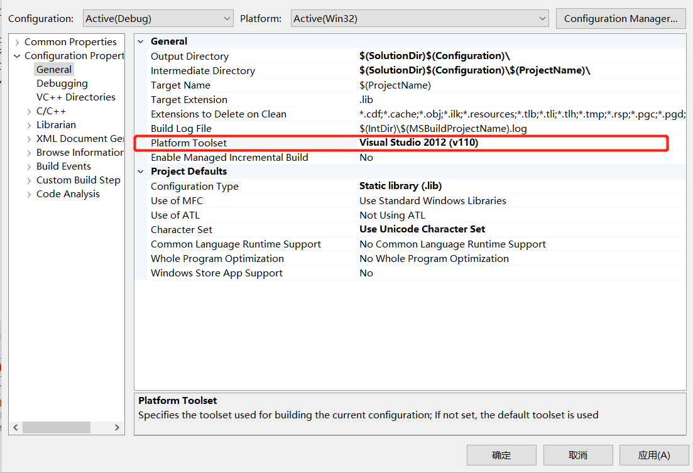Collapse the General property section

(140, 41)
